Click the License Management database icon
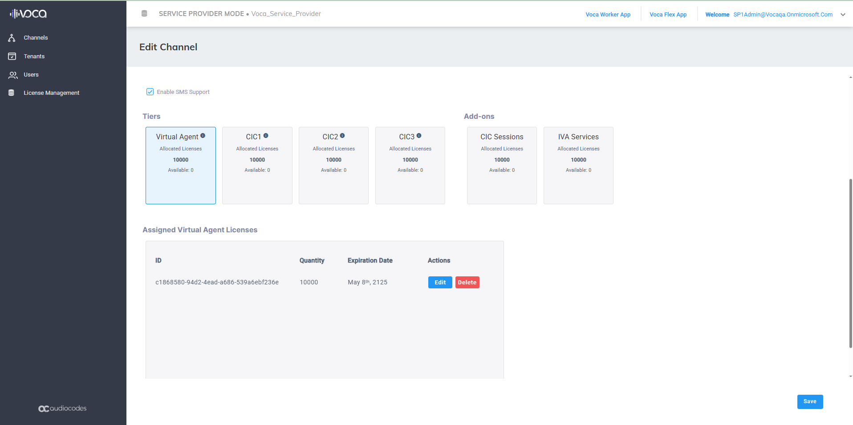This screenshot has width=853, height=425. coord(12,93)
